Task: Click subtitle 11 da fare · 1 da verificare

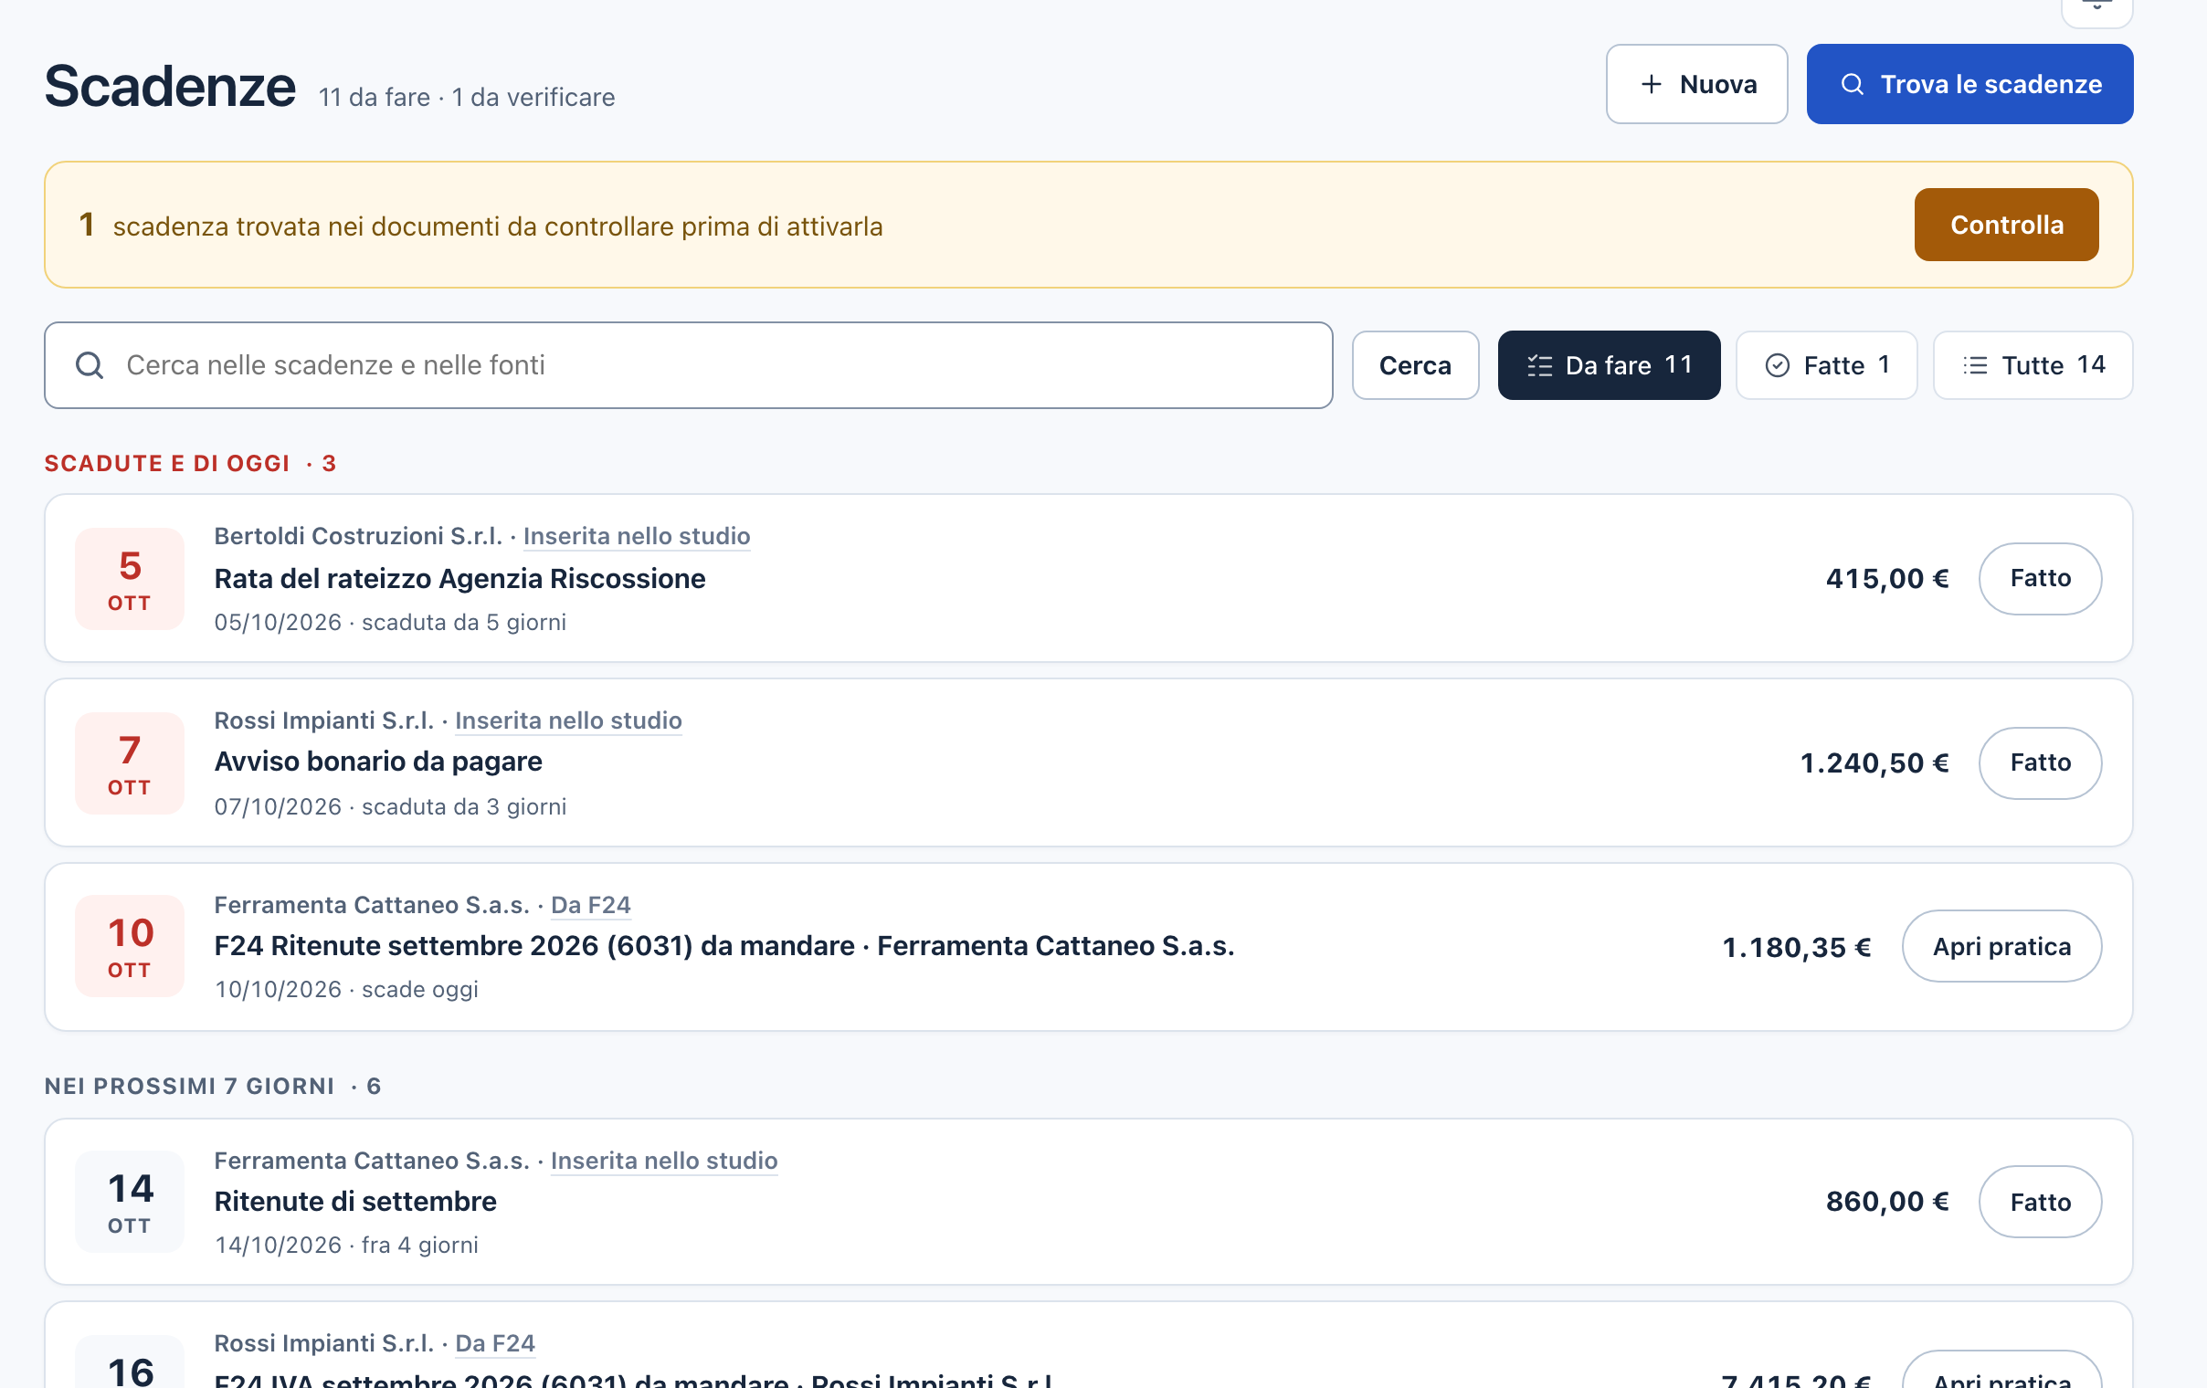Action: pos(466,97)
